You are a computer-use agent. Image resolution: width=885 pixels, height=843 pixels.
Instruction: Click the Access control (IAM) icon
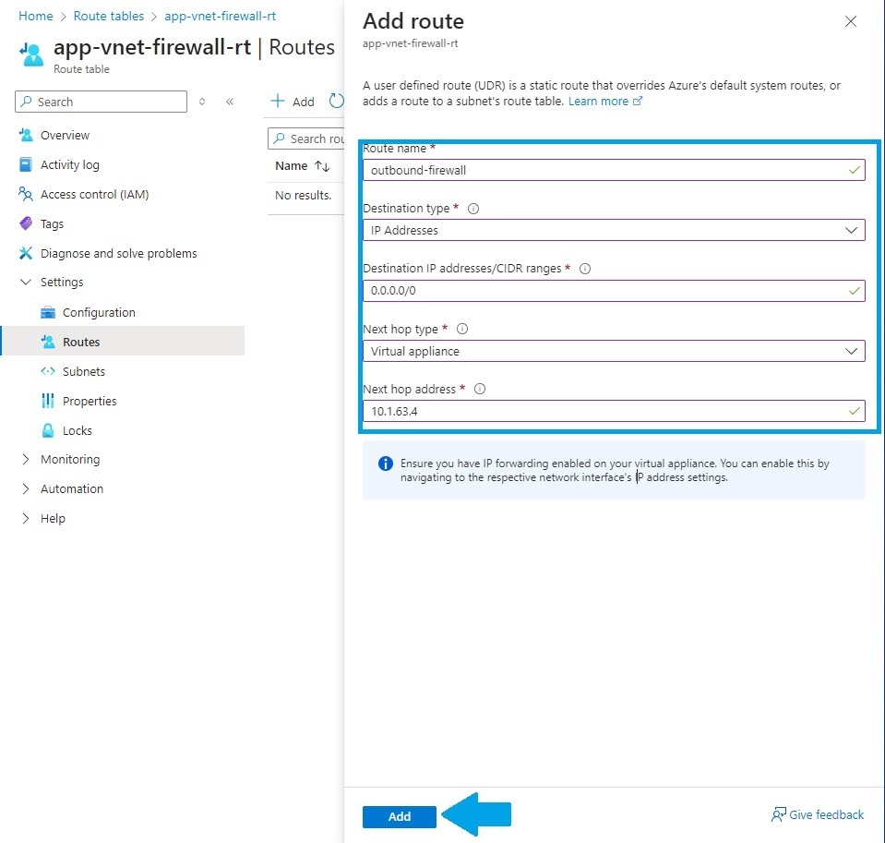[26, 194]
